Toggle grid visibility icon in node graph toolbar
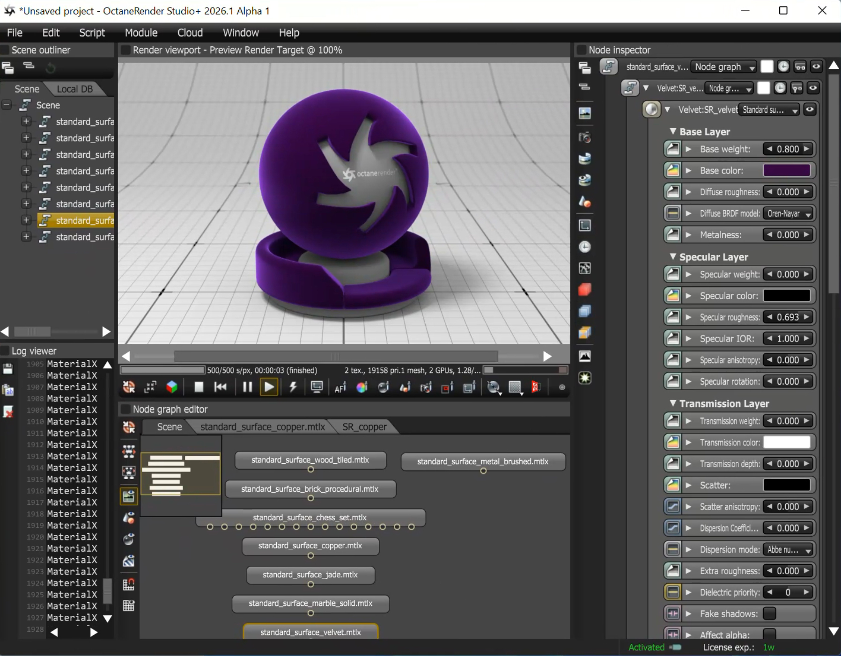 click(129, 606)
